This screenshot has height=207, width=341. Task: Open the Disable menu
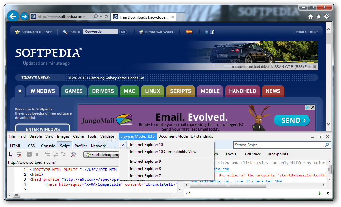(x=36, y=136)
